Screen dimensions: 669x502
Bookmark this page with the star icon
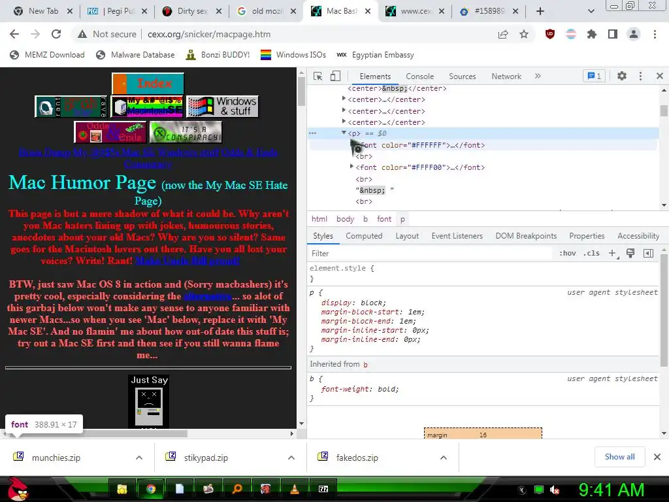point(524,35)
